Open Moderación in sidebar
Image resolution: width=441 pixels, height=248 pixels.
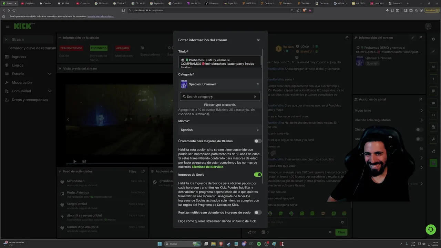pos(22,82)
